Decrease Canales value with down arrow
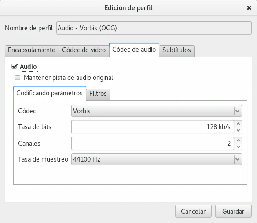 pyautogui.click(x=238, y=147)
